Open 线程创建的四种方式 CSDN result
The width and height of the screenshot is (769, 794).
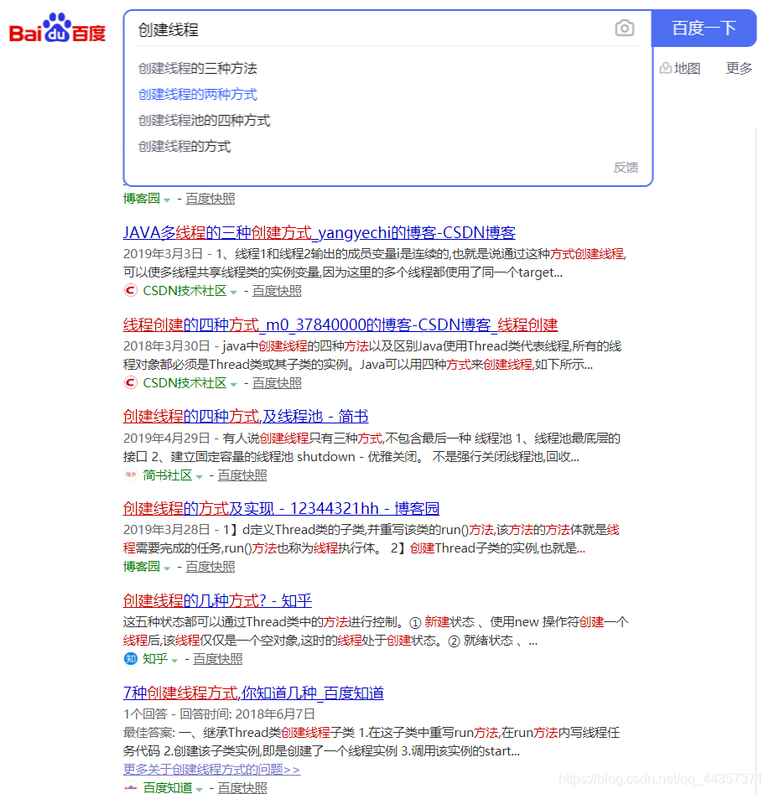click(x=340, y=324)
